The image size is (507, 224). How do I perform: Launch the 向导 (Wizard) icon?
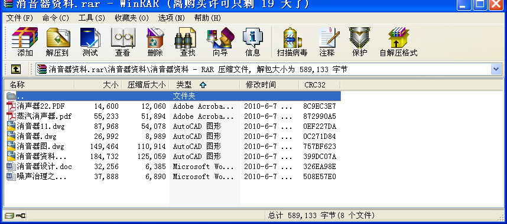coord(220,42)
